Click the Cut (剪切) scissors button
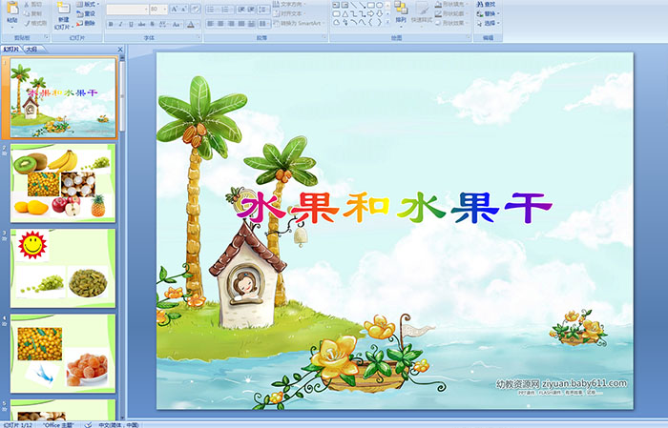 pyautogui.click(x=32, y=4)
